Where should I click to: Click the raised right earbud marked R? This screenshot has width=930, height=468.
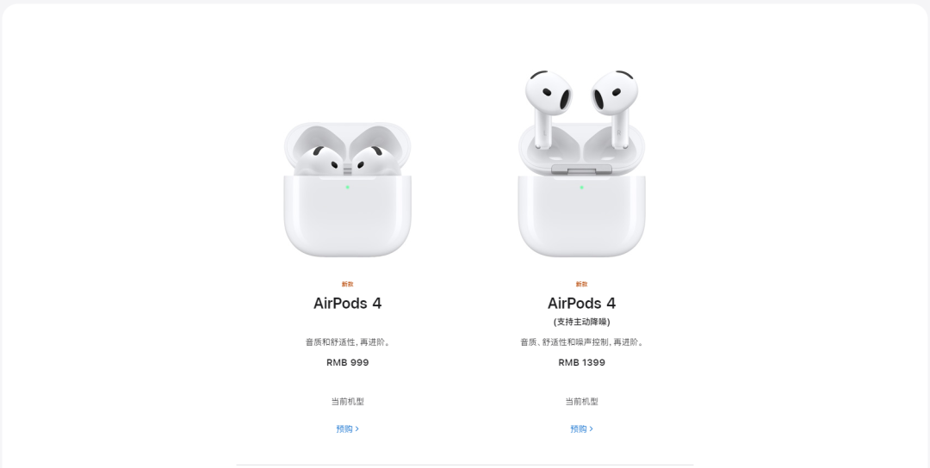[615, 107]
